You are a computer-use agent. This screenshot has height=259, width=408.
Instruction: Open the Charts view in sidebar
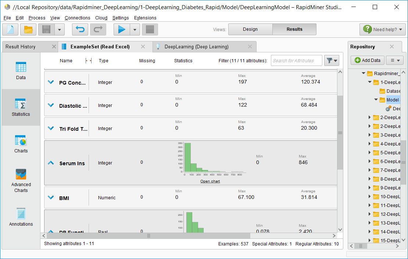(x=21, y=144)
